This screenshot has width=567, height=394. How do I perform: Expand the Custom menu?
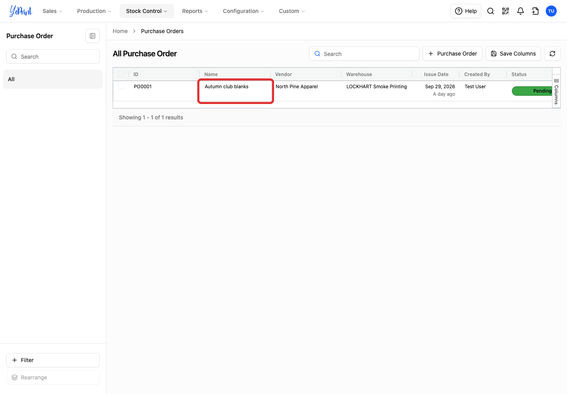292,11
